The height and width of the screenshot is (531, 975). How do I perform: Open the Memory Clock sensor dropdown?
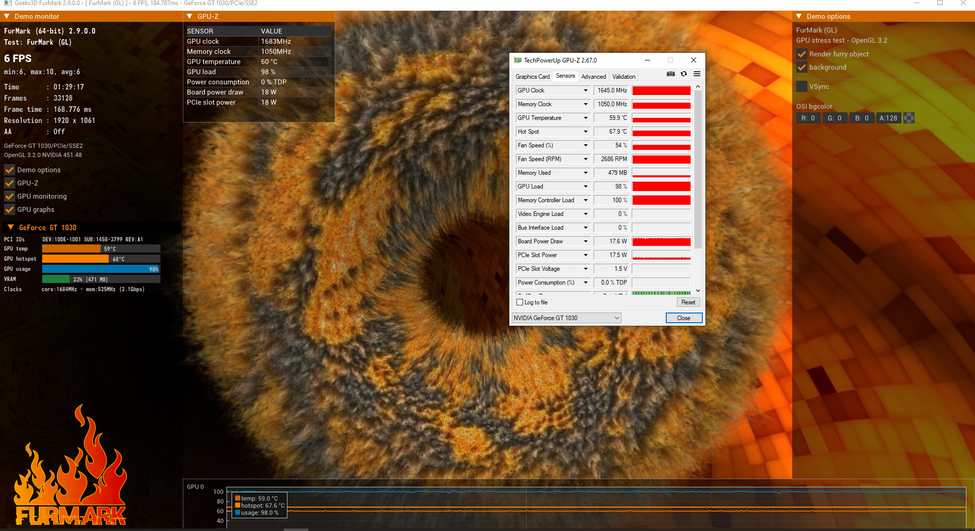(x=586, y=104)
